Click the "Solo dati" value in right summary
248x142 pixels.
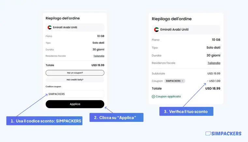click(x=213, y=48)
